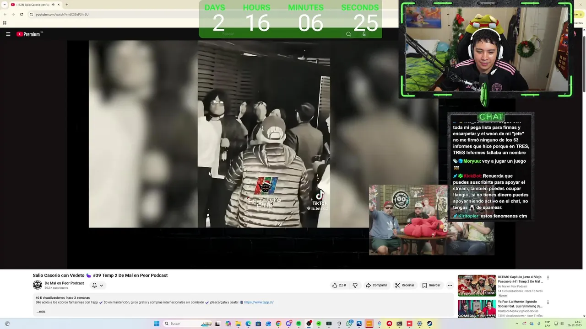Open De Mal en Peor Podcast channel name
Viewport: 586px width, 329px height.
pyautogui.click(x=64, y=283)
